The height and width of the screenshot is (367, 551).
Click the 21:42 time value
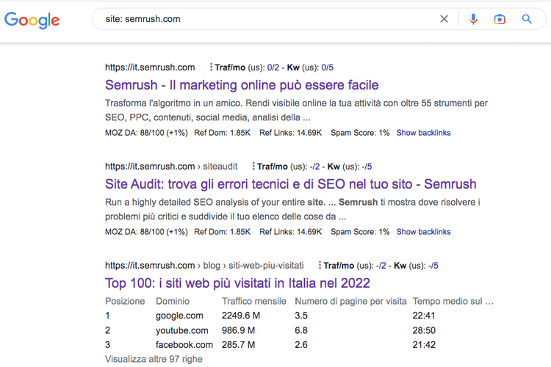(424, 344)
